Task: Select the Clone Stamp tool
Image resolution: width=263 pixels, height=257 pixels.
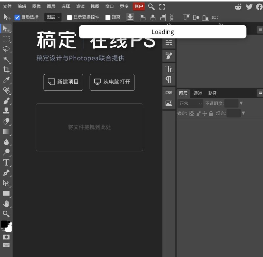Action: tap(6, 111)
